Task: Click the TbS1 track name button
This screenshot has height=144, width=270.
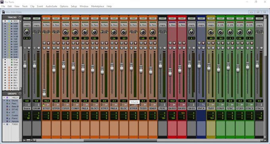Action: point(211,108)
